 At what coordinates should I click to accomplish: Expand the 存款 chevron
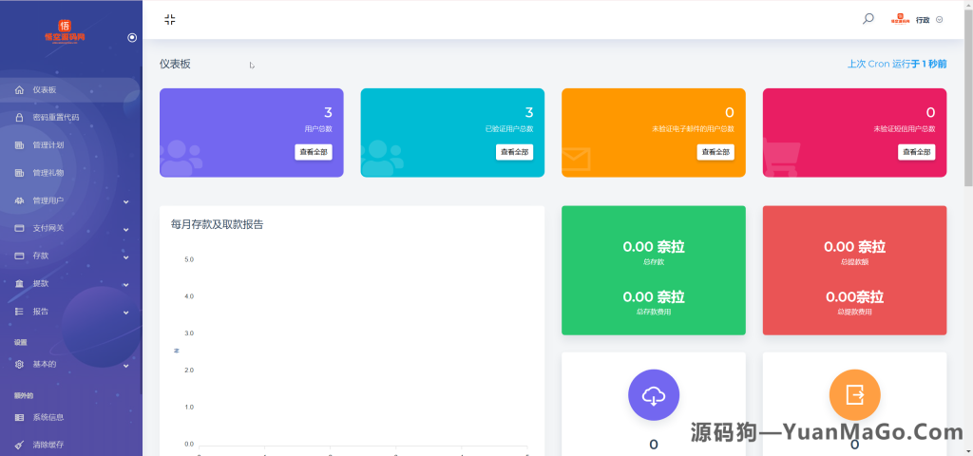click(126, 256)
